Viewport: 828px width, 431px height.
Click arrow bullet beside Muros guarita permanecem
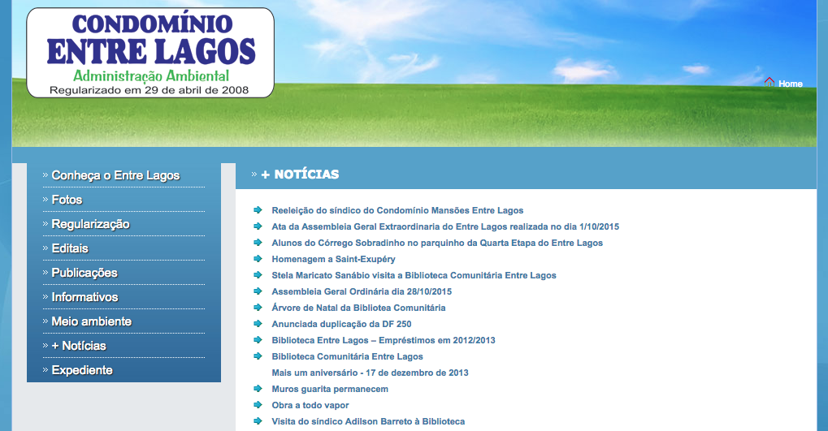tap(258, 389)
